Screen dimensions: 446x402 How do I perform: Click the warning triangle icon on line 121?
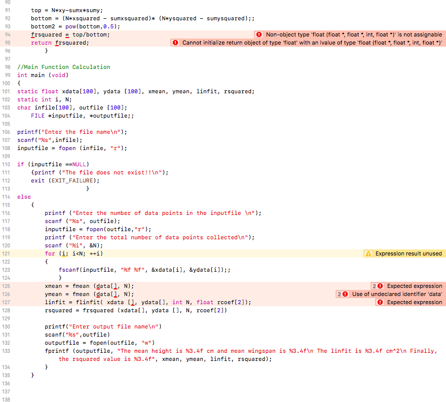click(368, 253)
